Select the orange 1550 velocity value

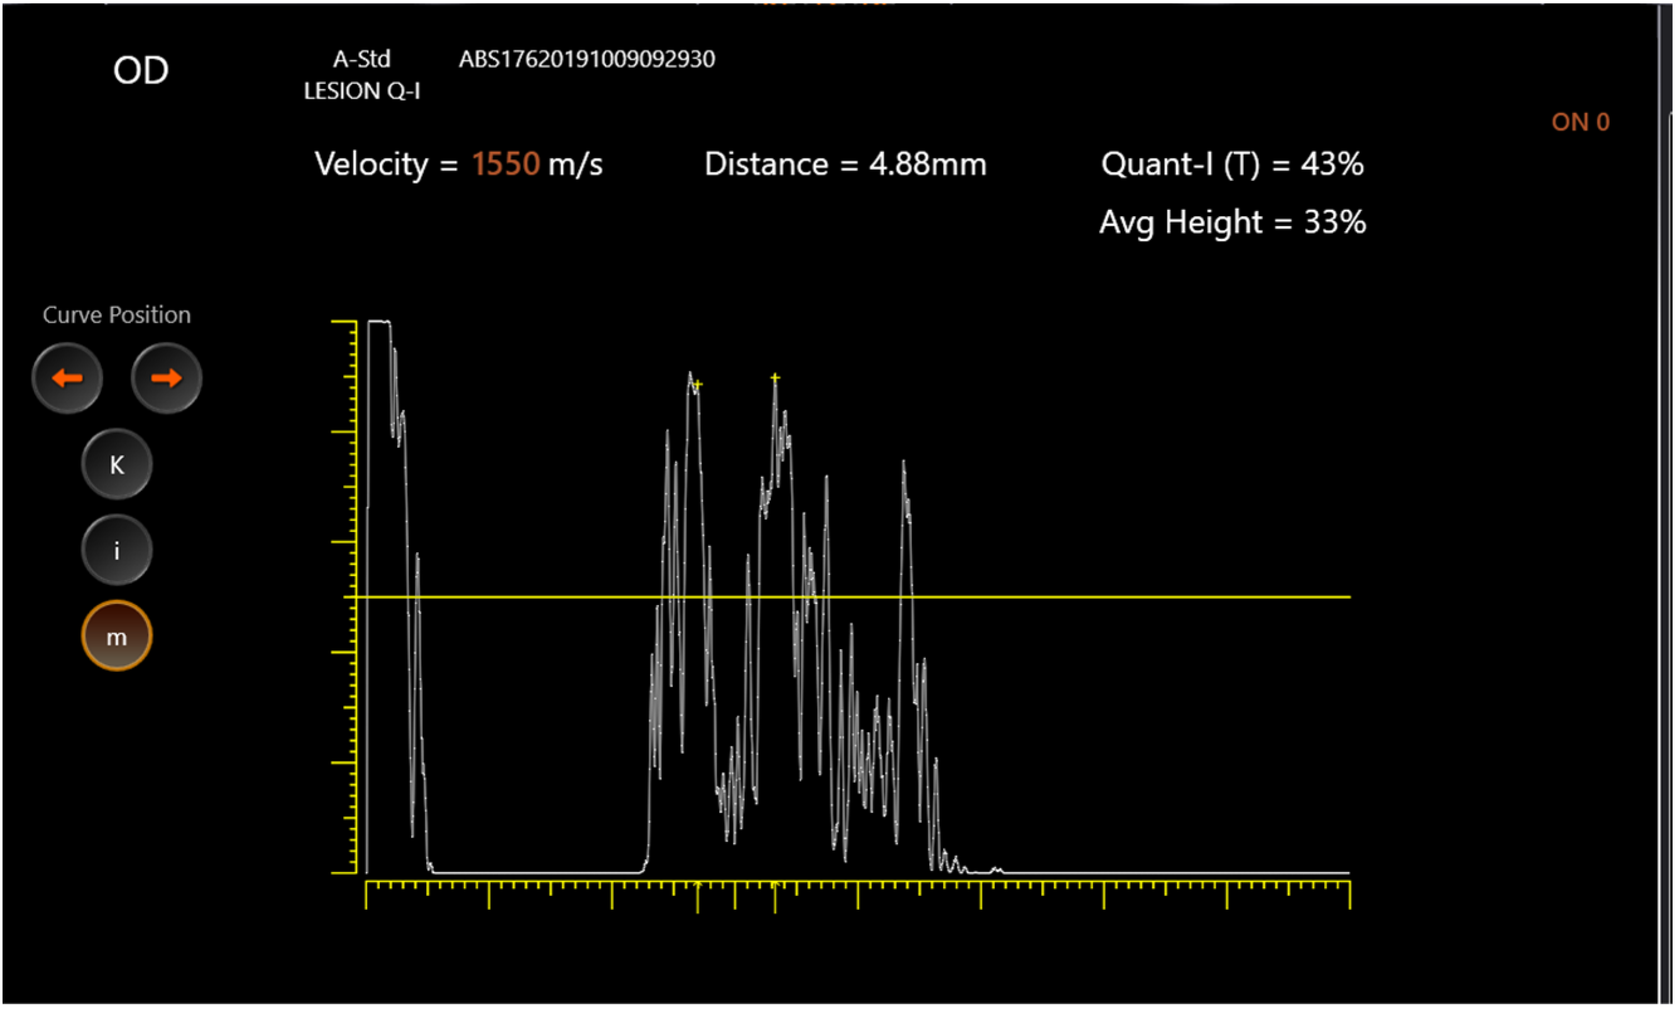click(505, 165)
